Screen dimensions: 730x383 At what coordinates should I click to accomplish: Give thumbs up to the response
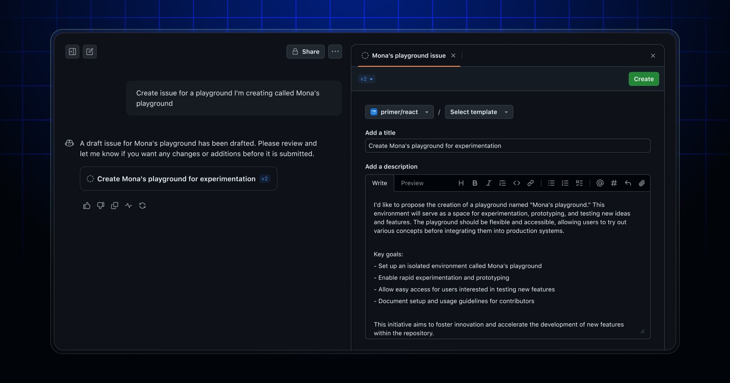pyautogui.click(x=87, y=206)
